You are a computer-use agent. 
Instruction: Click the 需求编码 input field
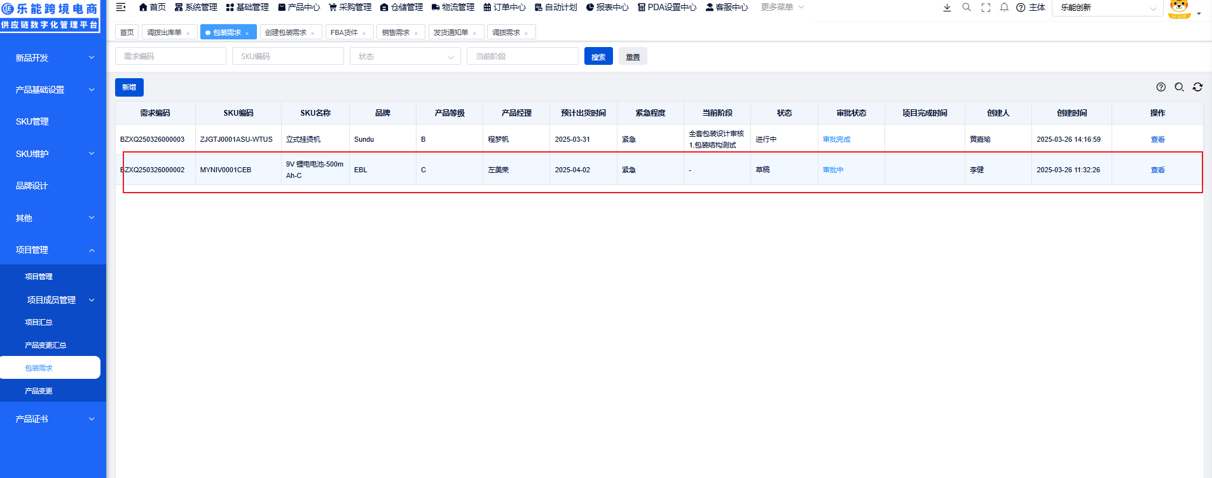pyautogui.click(x=170, y=57)
